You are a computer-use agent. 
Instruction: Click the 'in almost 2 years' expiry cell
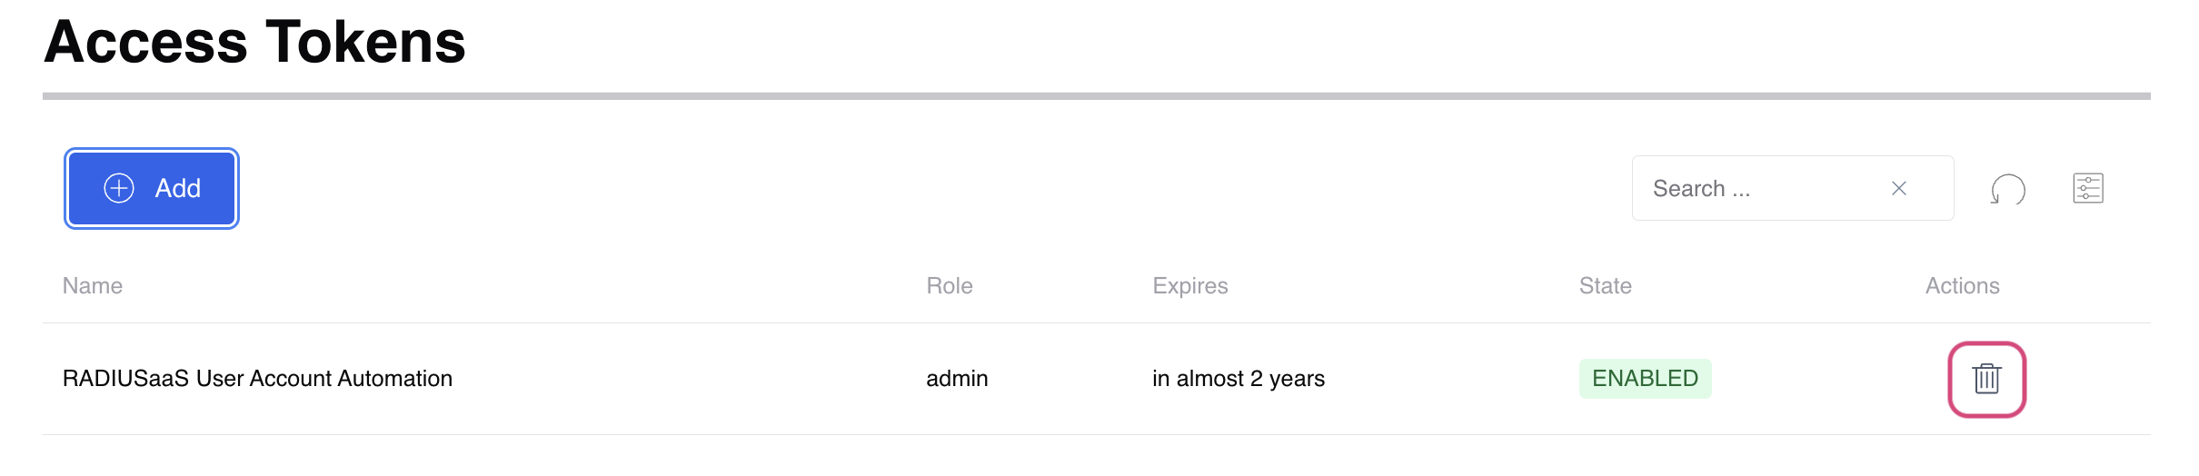point(1239,379)
